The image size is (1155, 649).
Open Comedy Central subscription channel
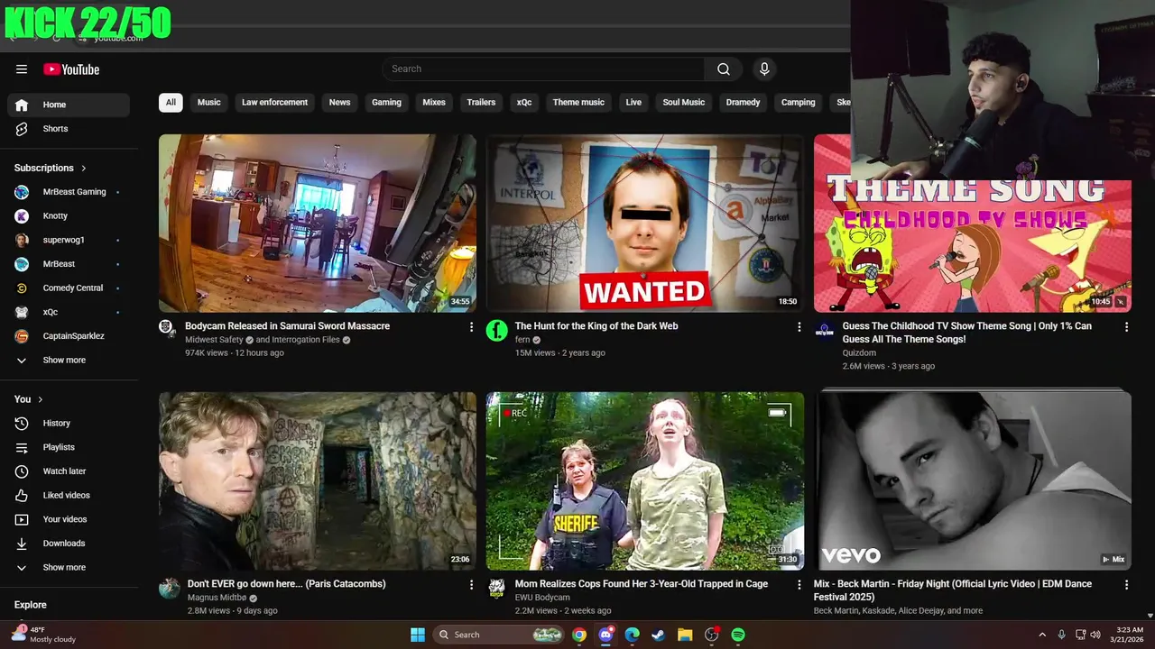[x=69, y=288]
